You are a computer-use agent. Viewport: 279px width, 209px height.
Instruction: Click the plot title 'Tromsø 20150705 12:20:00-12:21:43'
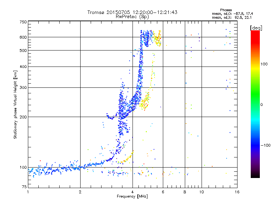[x=132, y=12]
